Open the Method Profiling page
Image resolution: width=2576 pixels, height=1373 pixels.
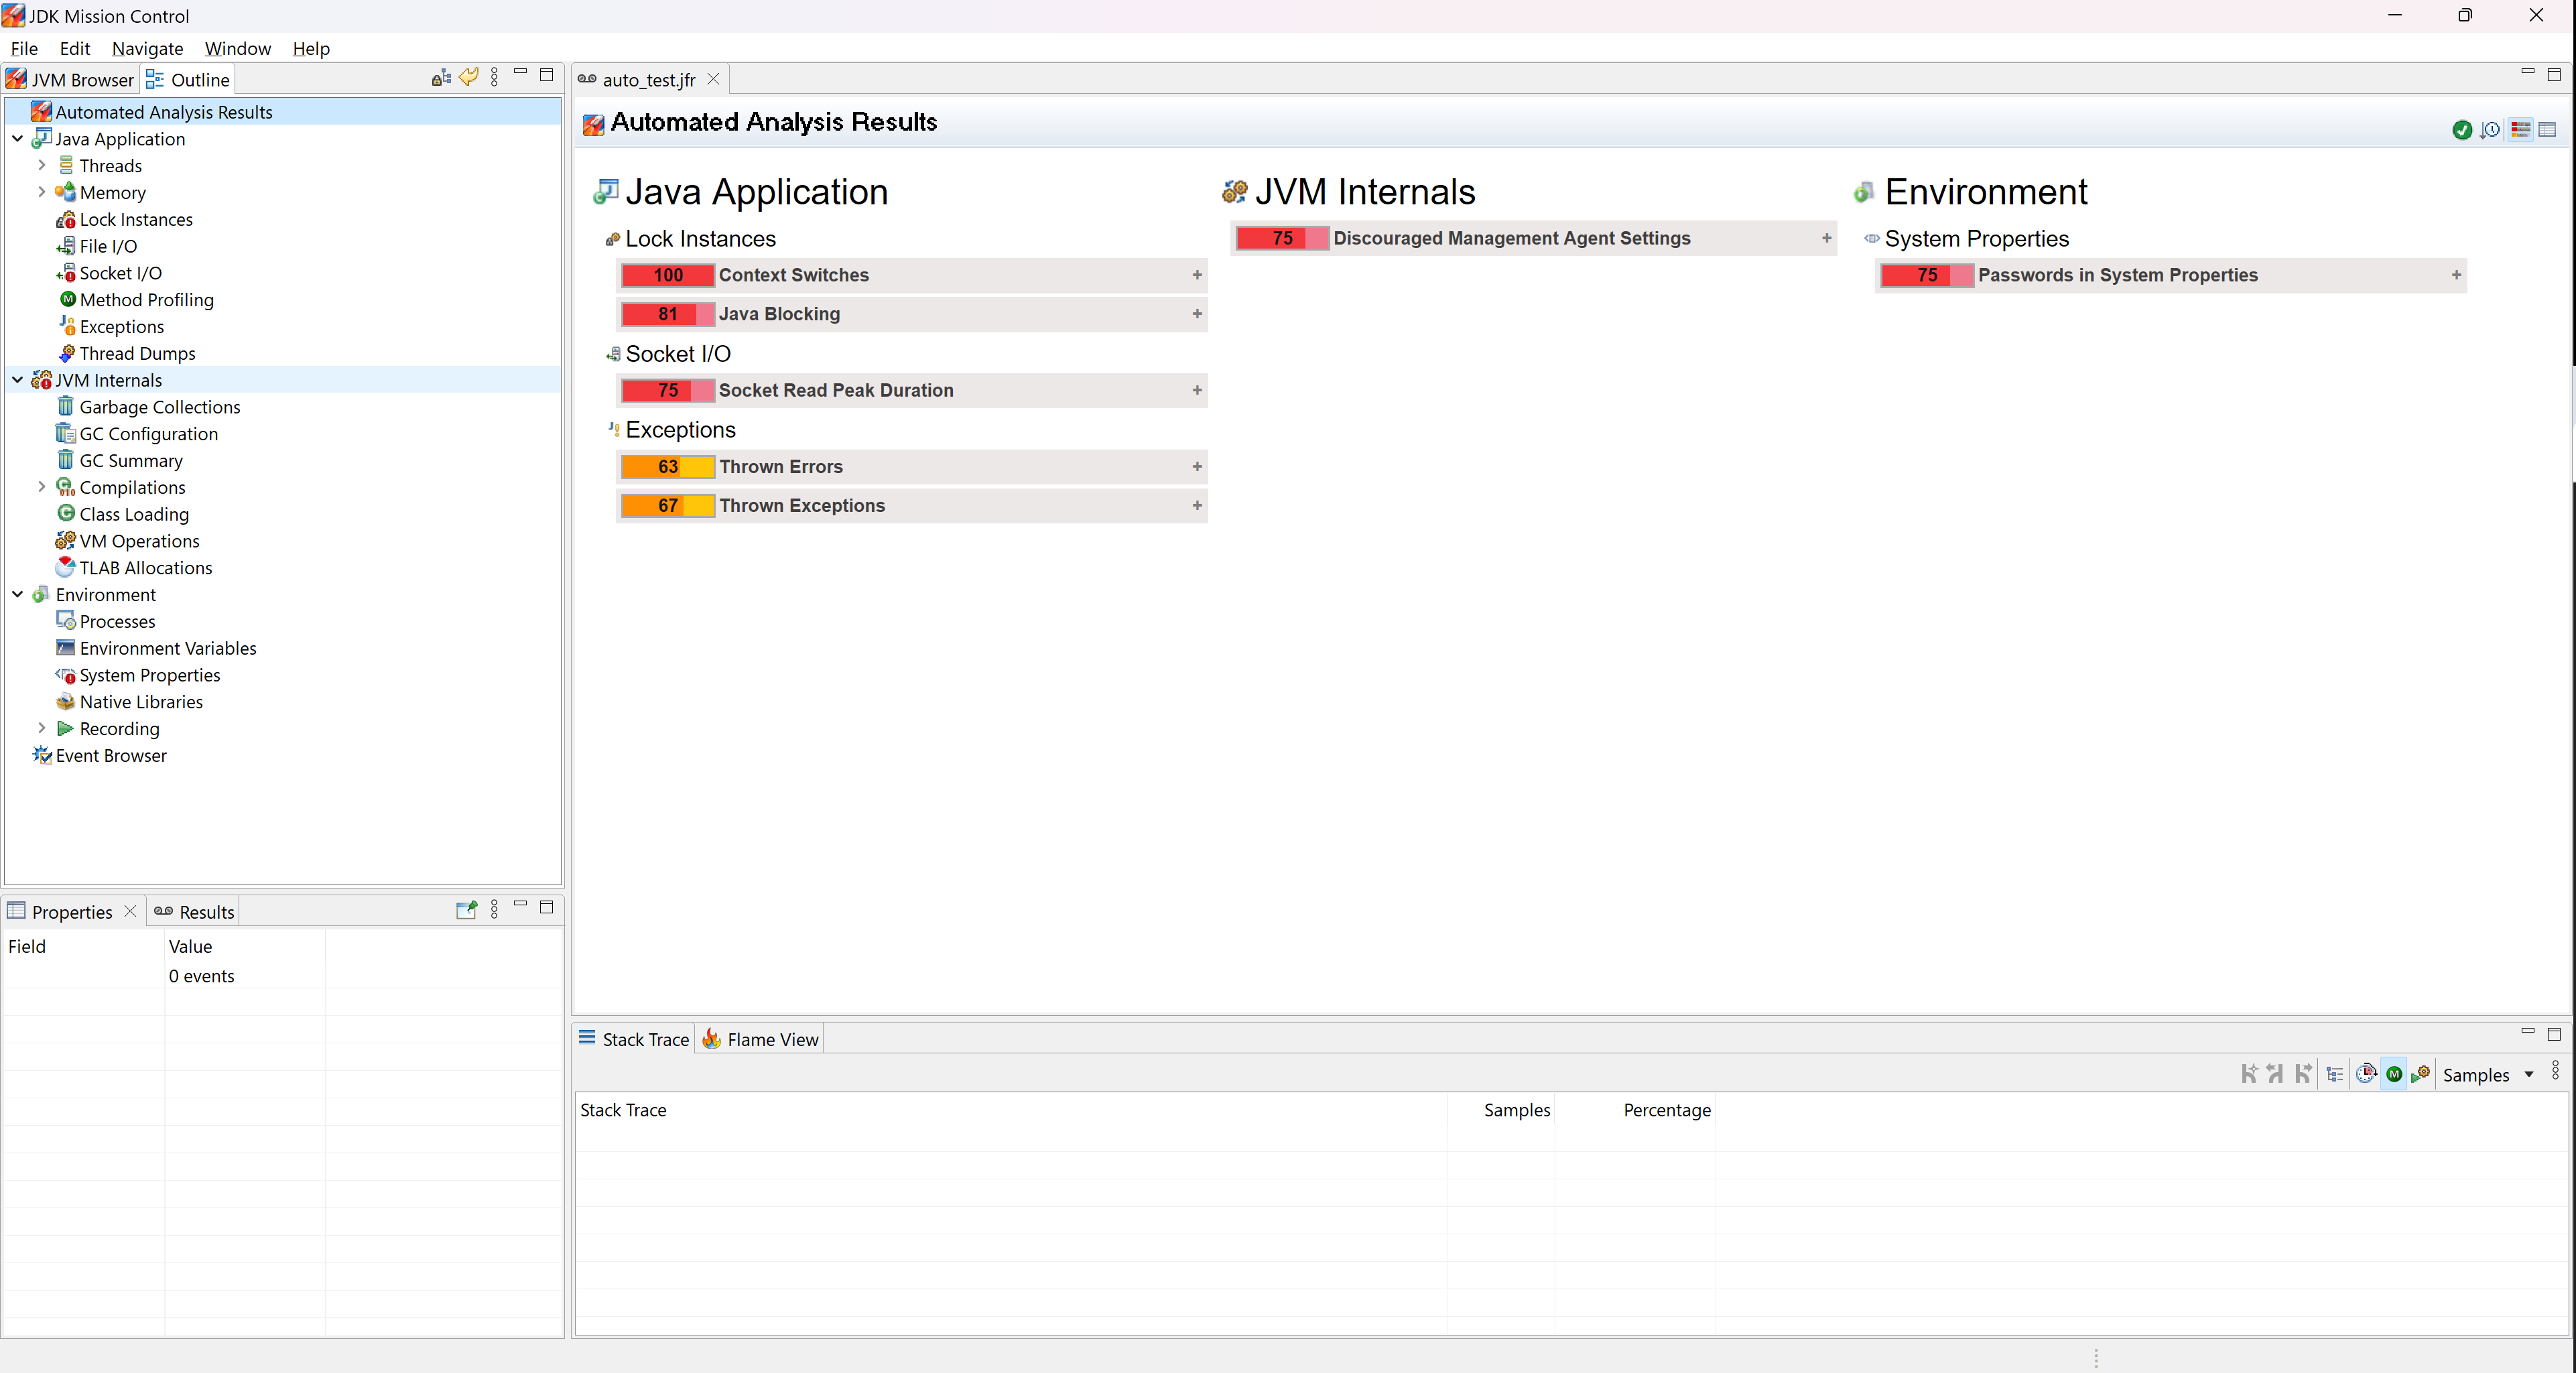point(146,300)
